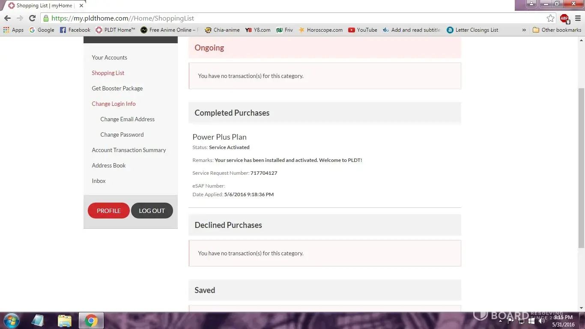Open File Explorer from the taskbar
Viewport: 585px width, 329px height.
(x=65, y=320)
